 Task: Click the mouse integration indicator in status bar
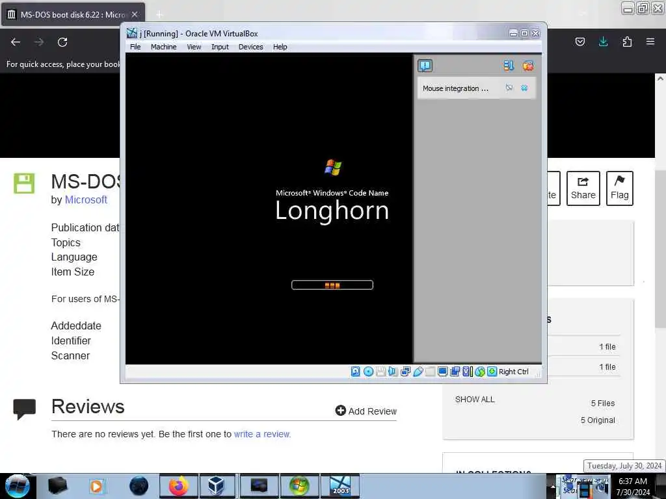[479, 371]
